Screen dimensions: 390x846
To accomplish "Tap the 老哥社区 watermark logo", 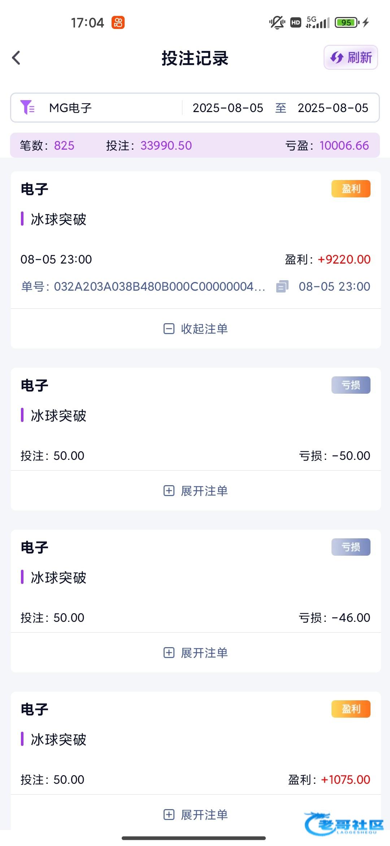I will point(344,824).
